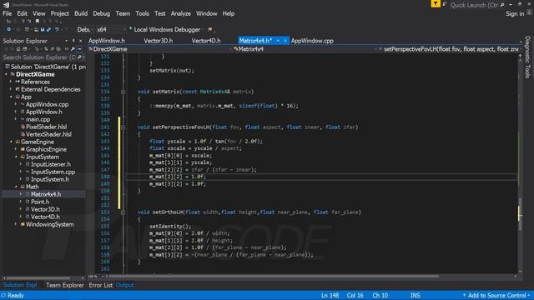Select Point.h in Solution Explorer
The width and height of the screenshot is (534, 300).
pyautogui.click(x=40, y=202)
